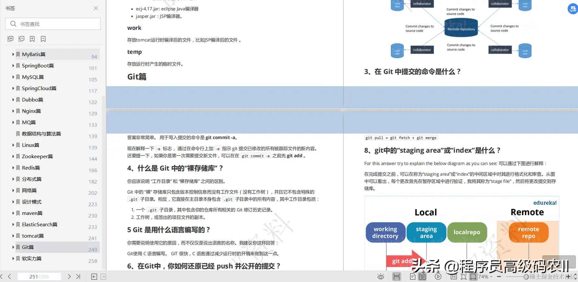Viewport: 578px width, 282px height.
Task: Click heading '5 Git 是用什么语言编写的？'
Action: pos(169,230)
